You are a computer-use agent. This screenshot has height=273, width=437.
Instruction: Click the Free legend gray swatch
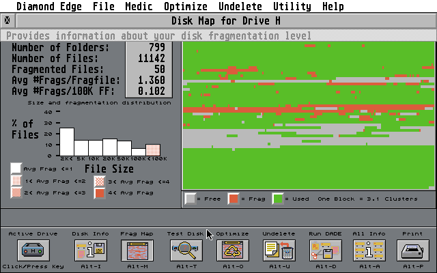[x=191, y=199]
